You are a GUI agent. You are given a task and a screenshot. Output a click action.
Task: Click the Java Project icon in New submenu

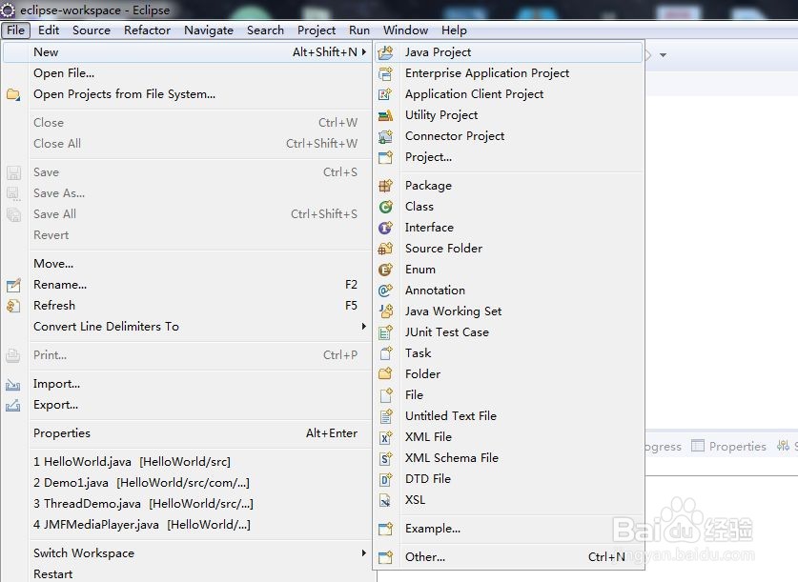pyautogui.click(x=386, y=52)
